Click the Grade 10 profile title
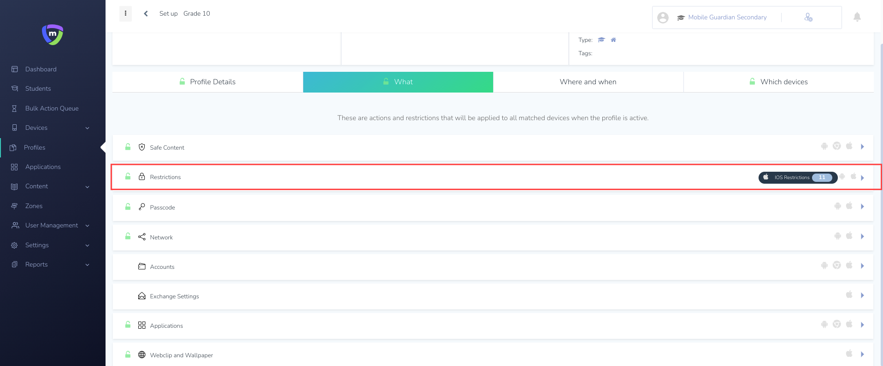This screenshot has width=883, height=366. click(197, 13)
